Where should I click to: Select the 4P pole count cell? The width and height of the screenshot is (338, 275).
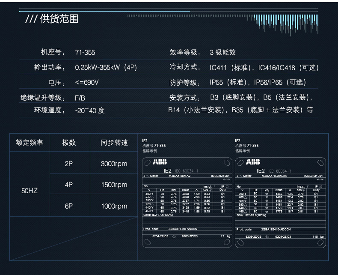[x=69, y=185]
